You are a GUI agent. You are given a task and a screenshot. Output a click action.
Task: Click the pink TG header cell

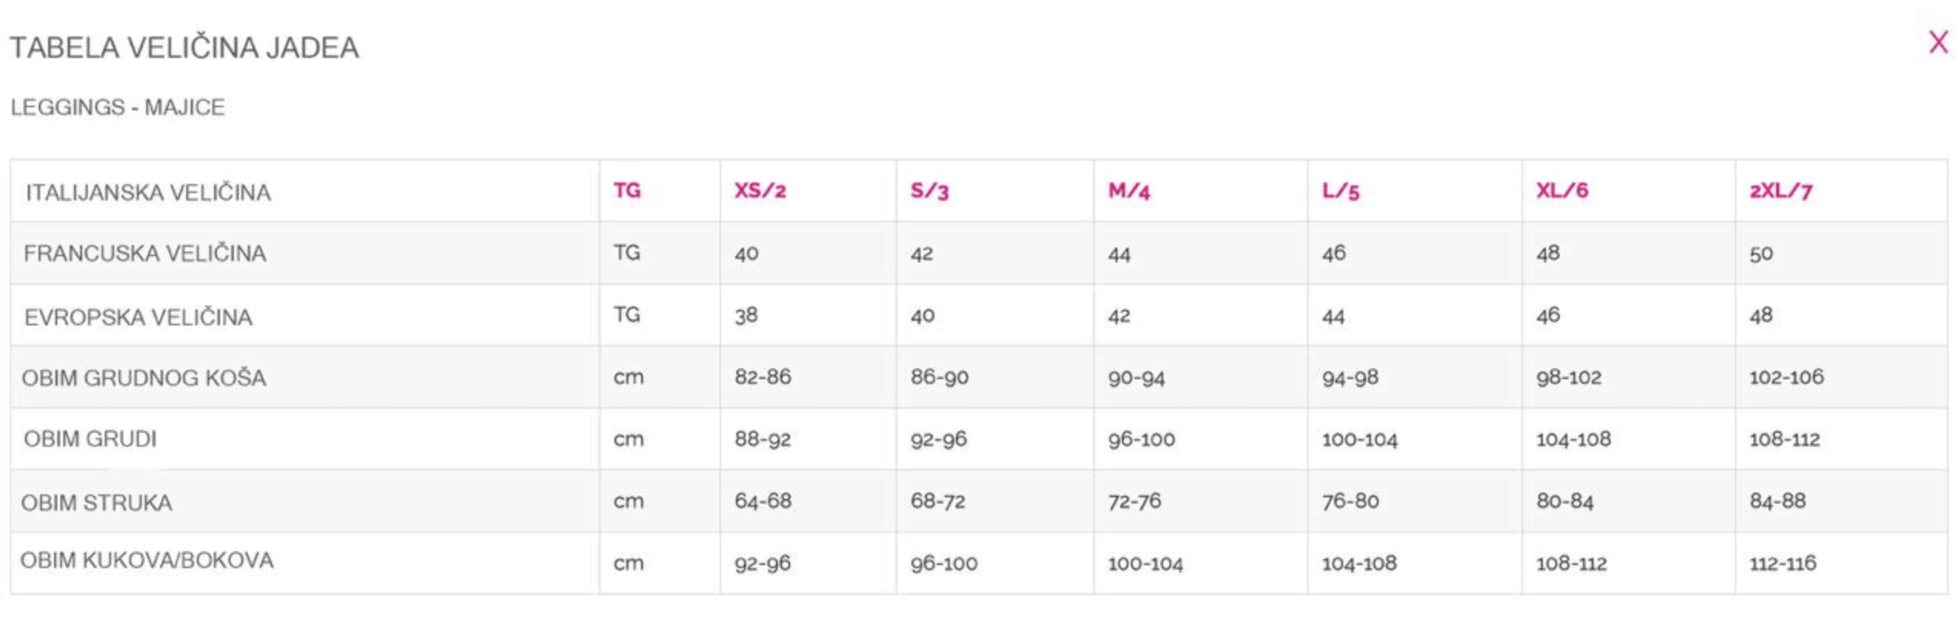click(627, 190)
